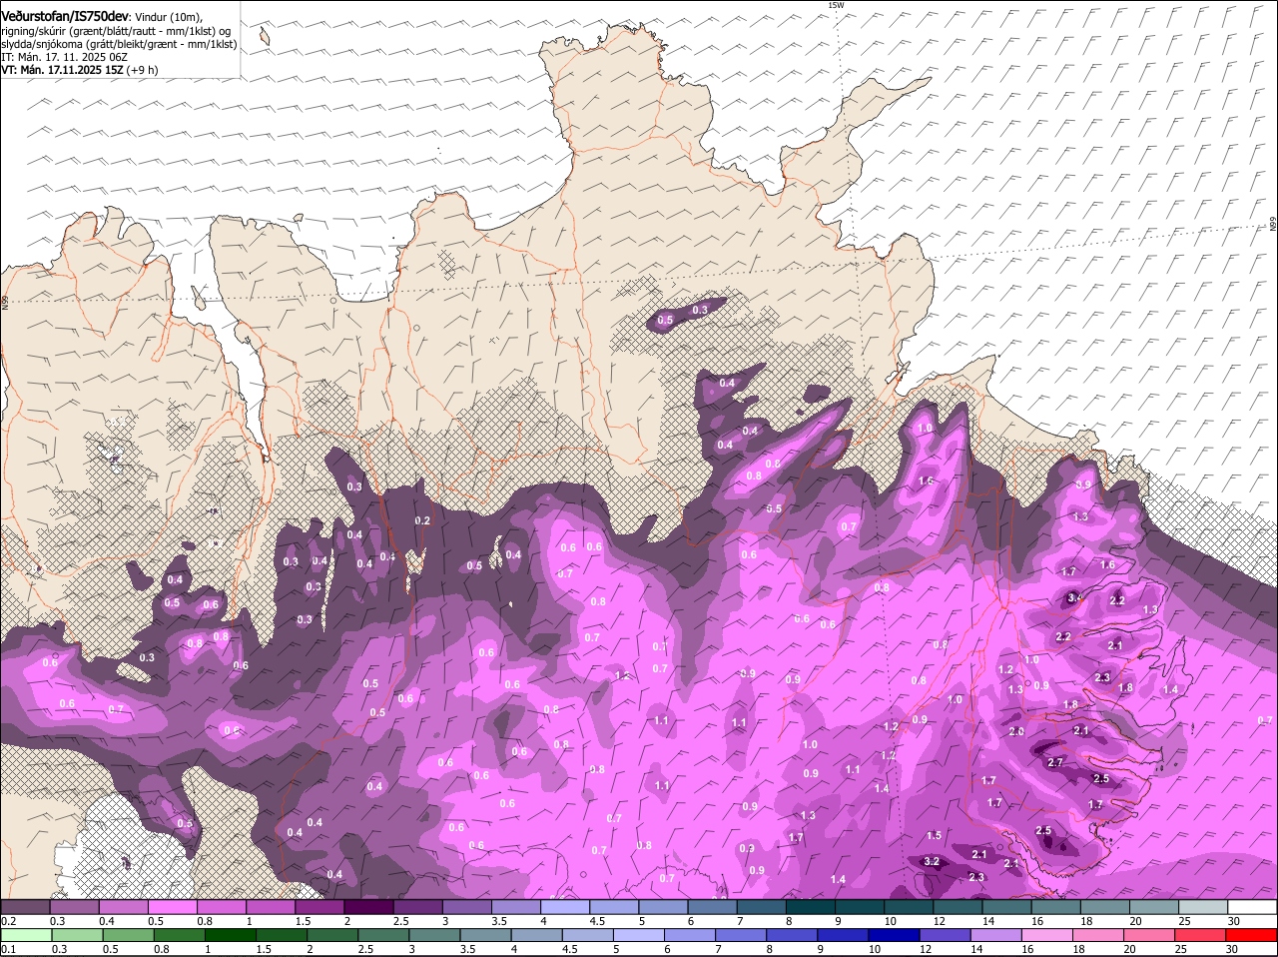Click the 3.4 precipitation value in the east

pyautogui.click(x=1074, y=597)
